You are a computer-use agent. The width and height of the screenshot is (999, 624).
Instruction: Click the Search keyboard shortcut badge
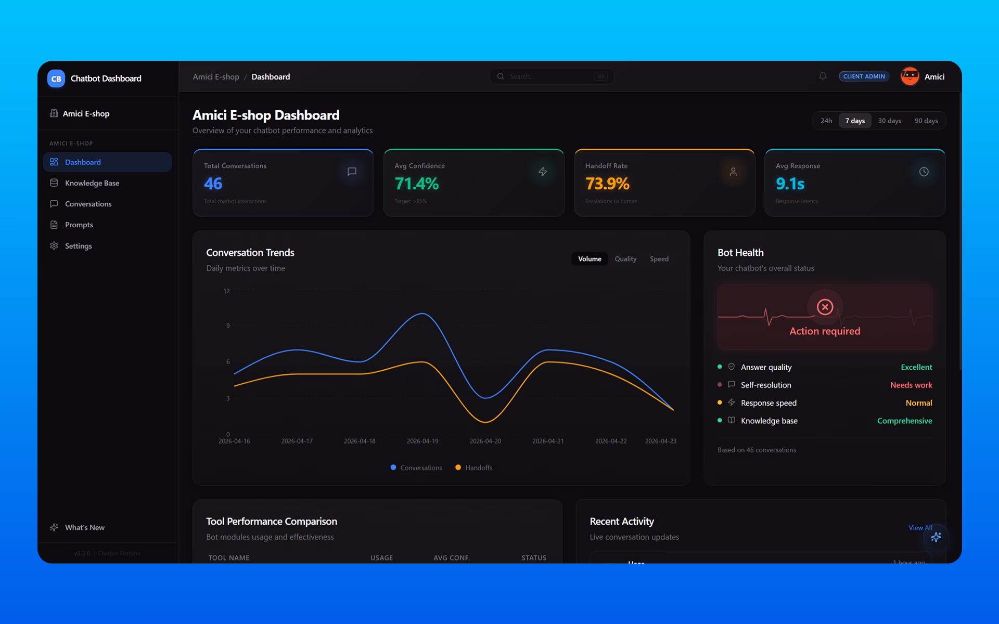tap(601, 76)
